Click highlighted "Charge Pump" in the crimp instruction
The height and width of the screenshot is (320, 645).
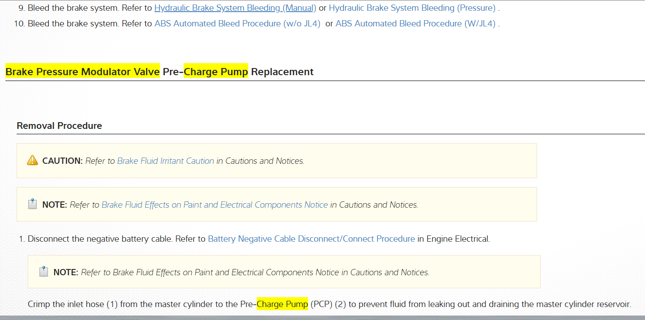(x=282, y=304)
